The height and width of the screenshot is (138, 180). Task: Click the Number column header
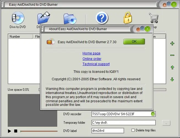click(20, 37)
